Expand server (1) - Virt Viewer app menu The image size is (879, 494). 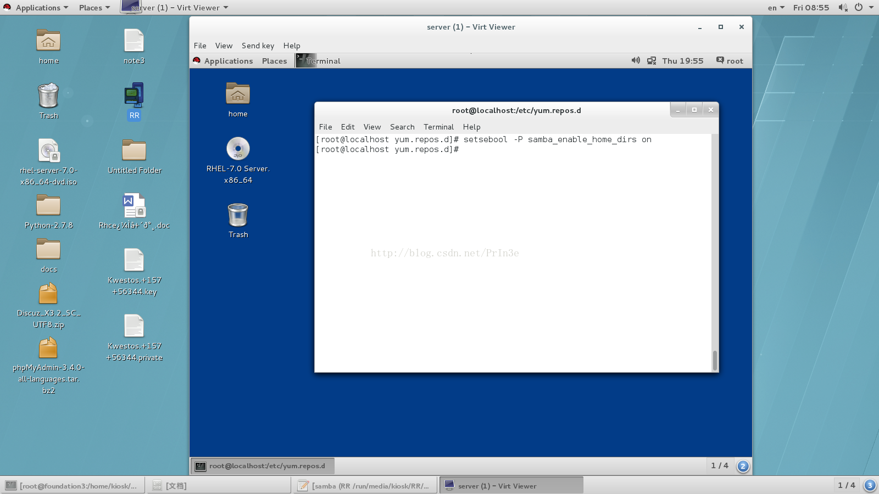(174, 8)
